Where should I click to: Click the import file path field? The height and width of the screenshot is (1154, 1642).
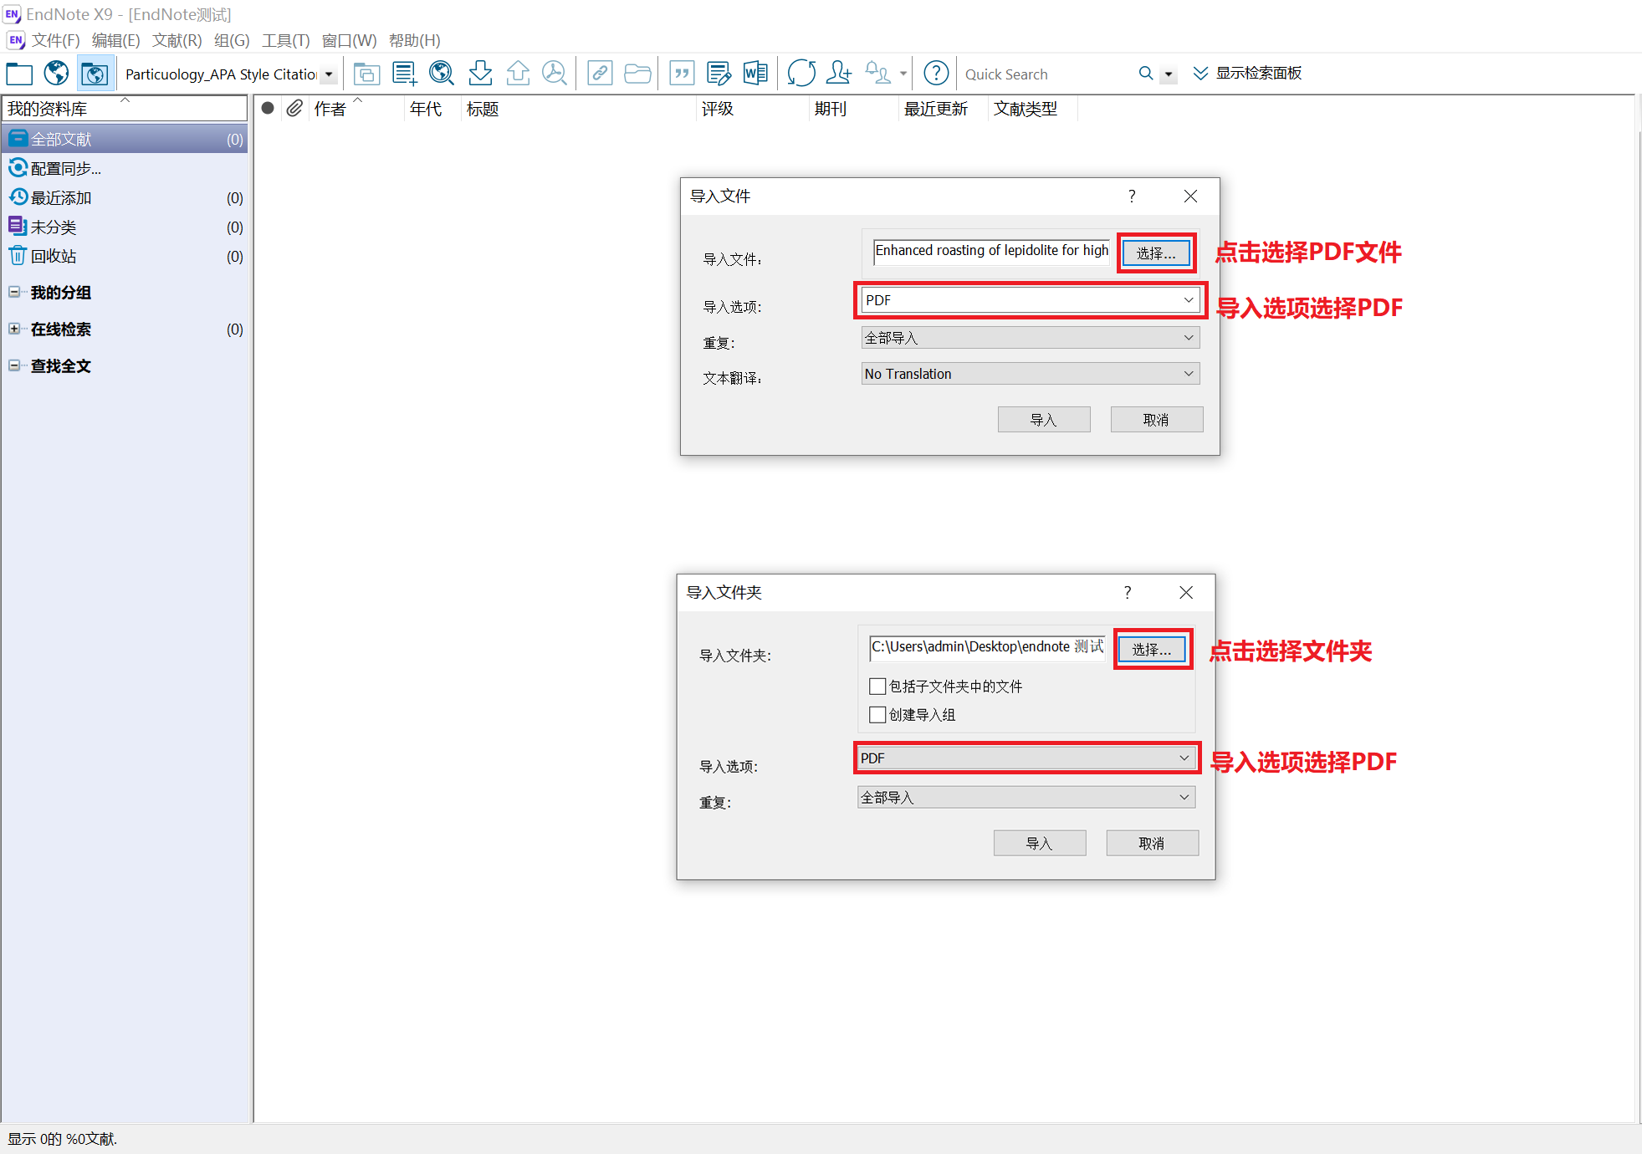click(x=992, y=251)
